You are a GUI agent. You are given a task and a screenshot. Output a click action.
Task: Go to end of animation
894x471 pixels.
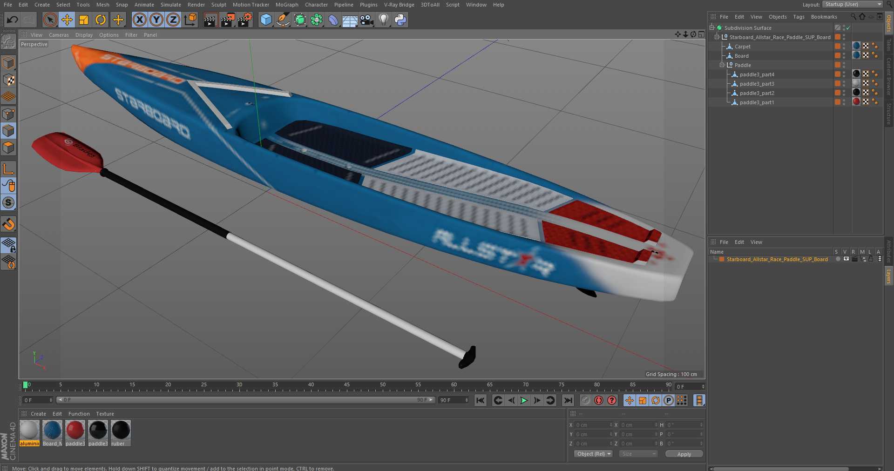pyautogui.click(x=568, y=400)
